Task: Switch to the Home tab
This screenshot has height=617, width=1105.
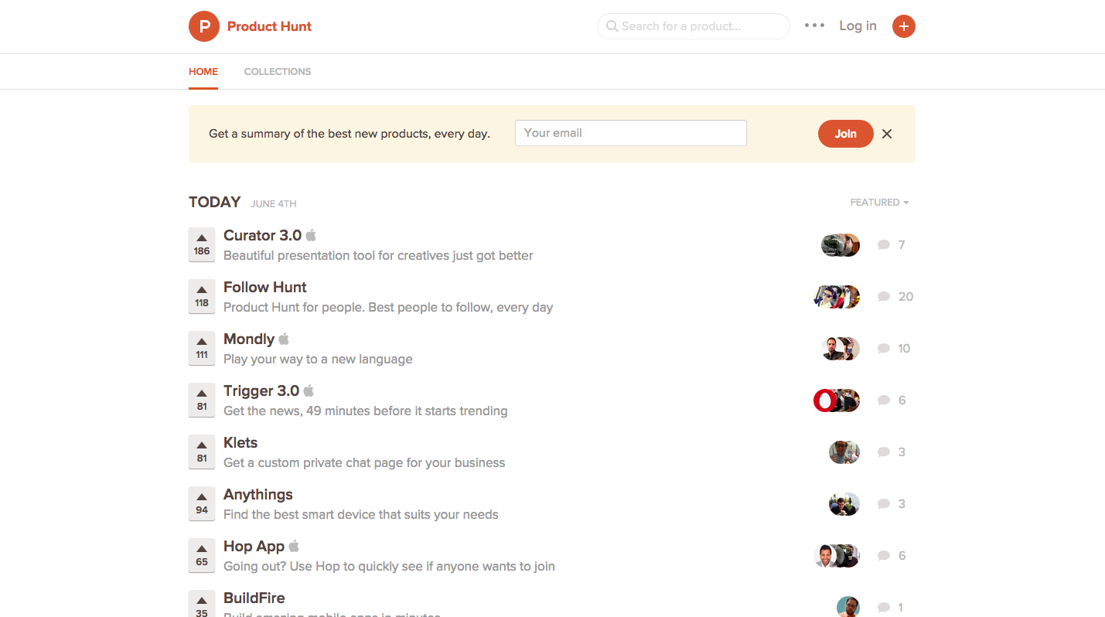Action: 203,72
